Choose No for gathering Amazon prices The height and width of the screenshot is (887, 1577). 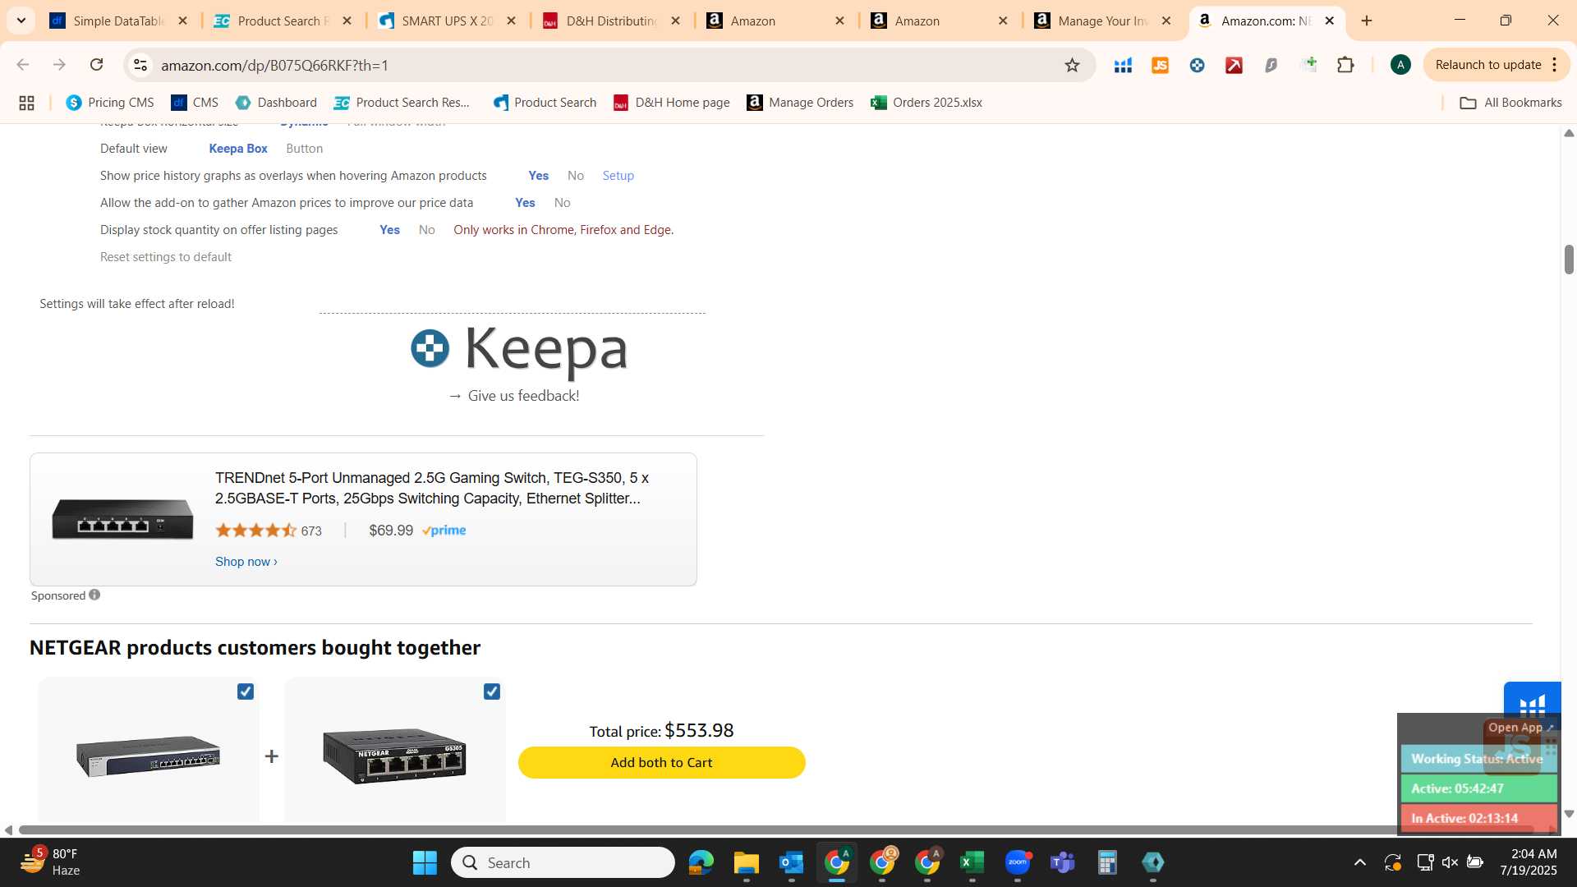562,203
